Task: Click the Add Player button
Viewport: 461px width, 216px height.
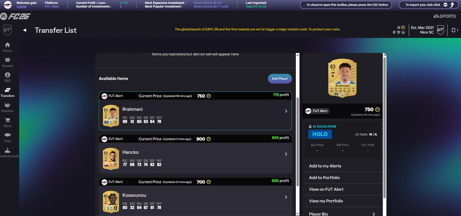Action: pyautogui.click(x=280, y=78)
